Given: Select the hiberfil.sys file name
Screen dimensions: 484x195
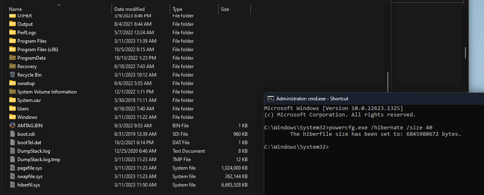Looking at the screenshot, I should pyautogui.click(x=29, y=185).
